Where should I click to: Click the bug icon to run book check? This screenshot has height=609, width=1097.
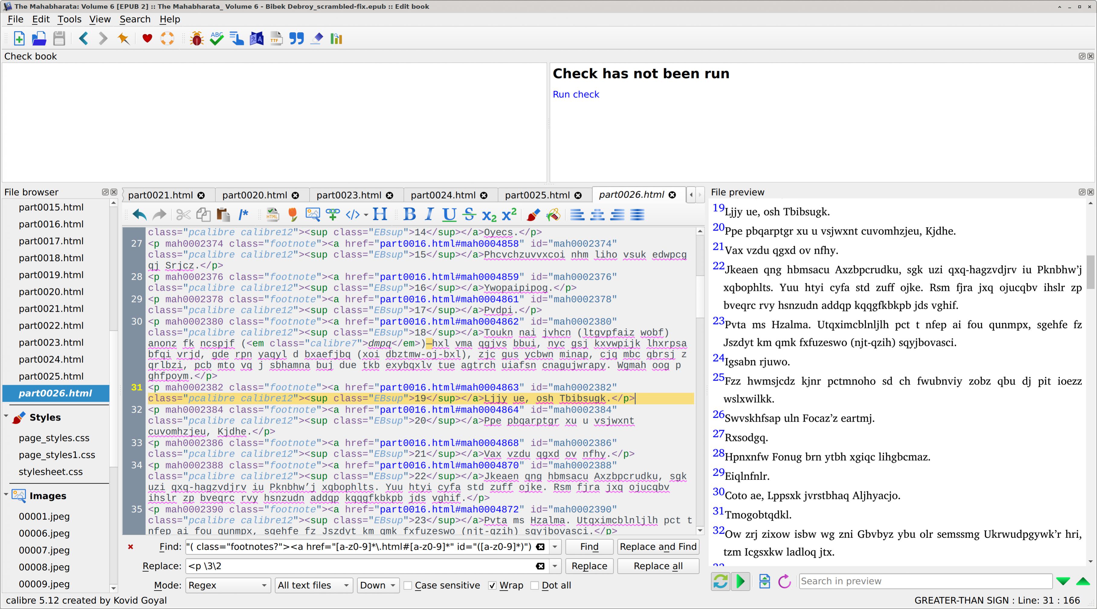tap(197, 39)
